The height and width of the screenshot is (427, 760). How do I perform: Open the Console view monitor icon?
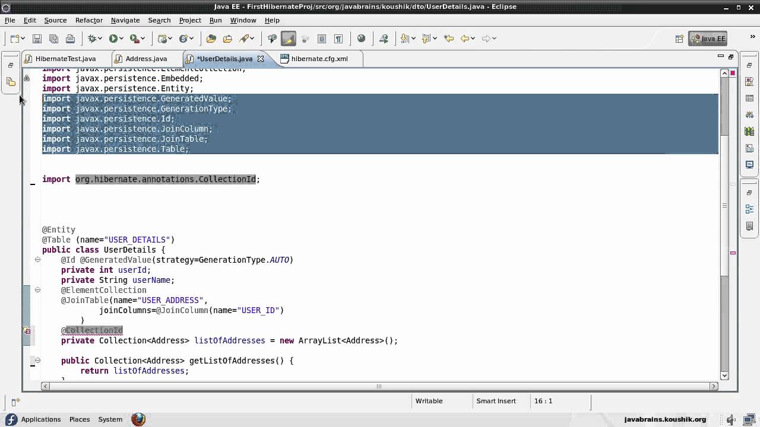(x=749, y=165)
